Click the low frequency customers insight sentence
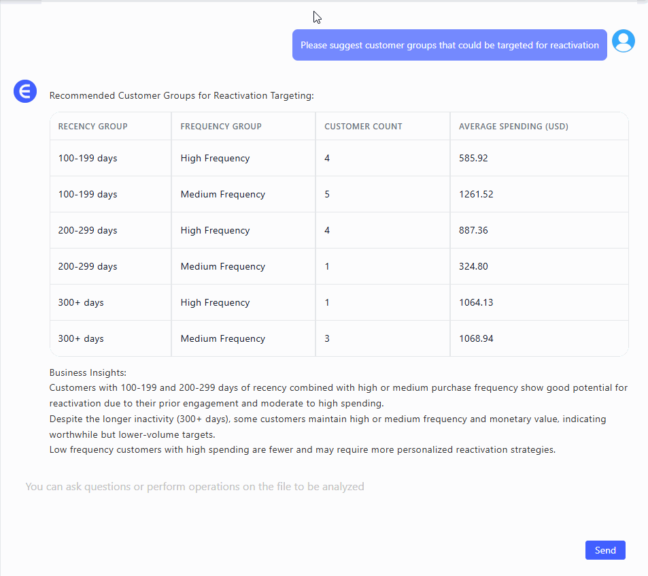This screenshot has width=648, height=576. click(302, 449)
